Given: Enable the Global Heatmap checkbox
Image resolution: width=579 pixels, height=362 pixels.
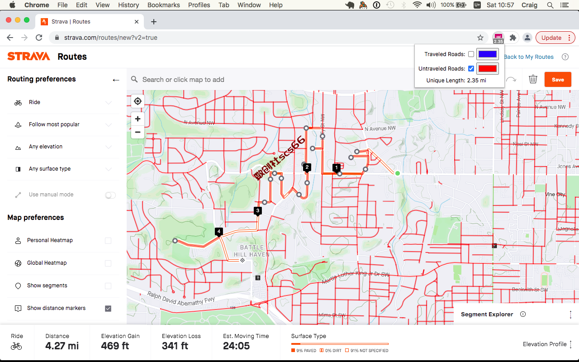Looking at the screenshot, I should pyautogui.click(x=108, y=263).
